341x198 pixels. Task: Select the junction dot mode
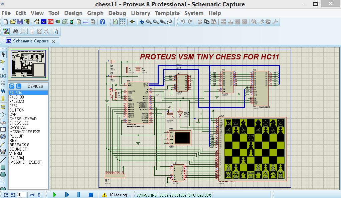pos(3,69)
